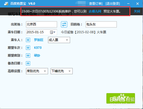Click the 目的地 field containing 包头东

pos(101,24)
